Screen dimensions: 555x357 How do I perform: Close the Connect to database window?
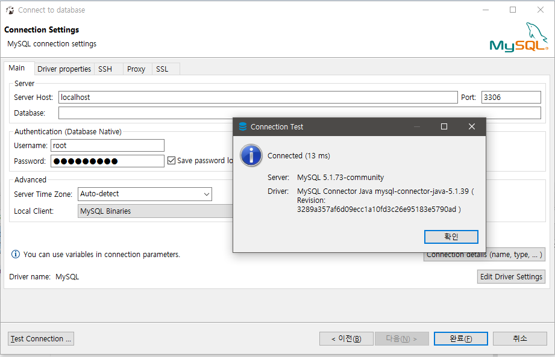tap(540, 10)
